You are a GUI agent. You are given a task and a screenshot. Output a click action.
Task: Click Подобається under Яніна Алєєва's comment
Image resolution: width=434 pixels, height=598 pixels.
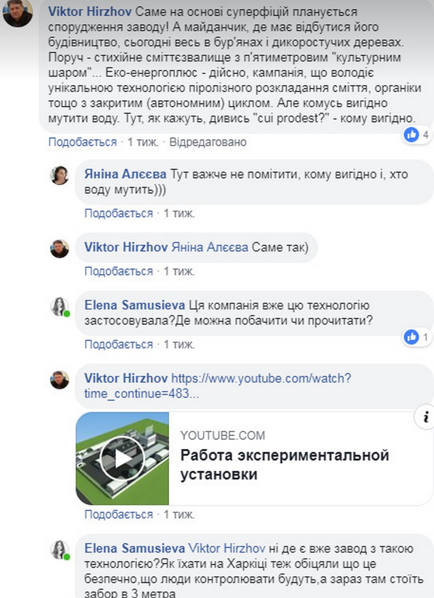point(118,213)
